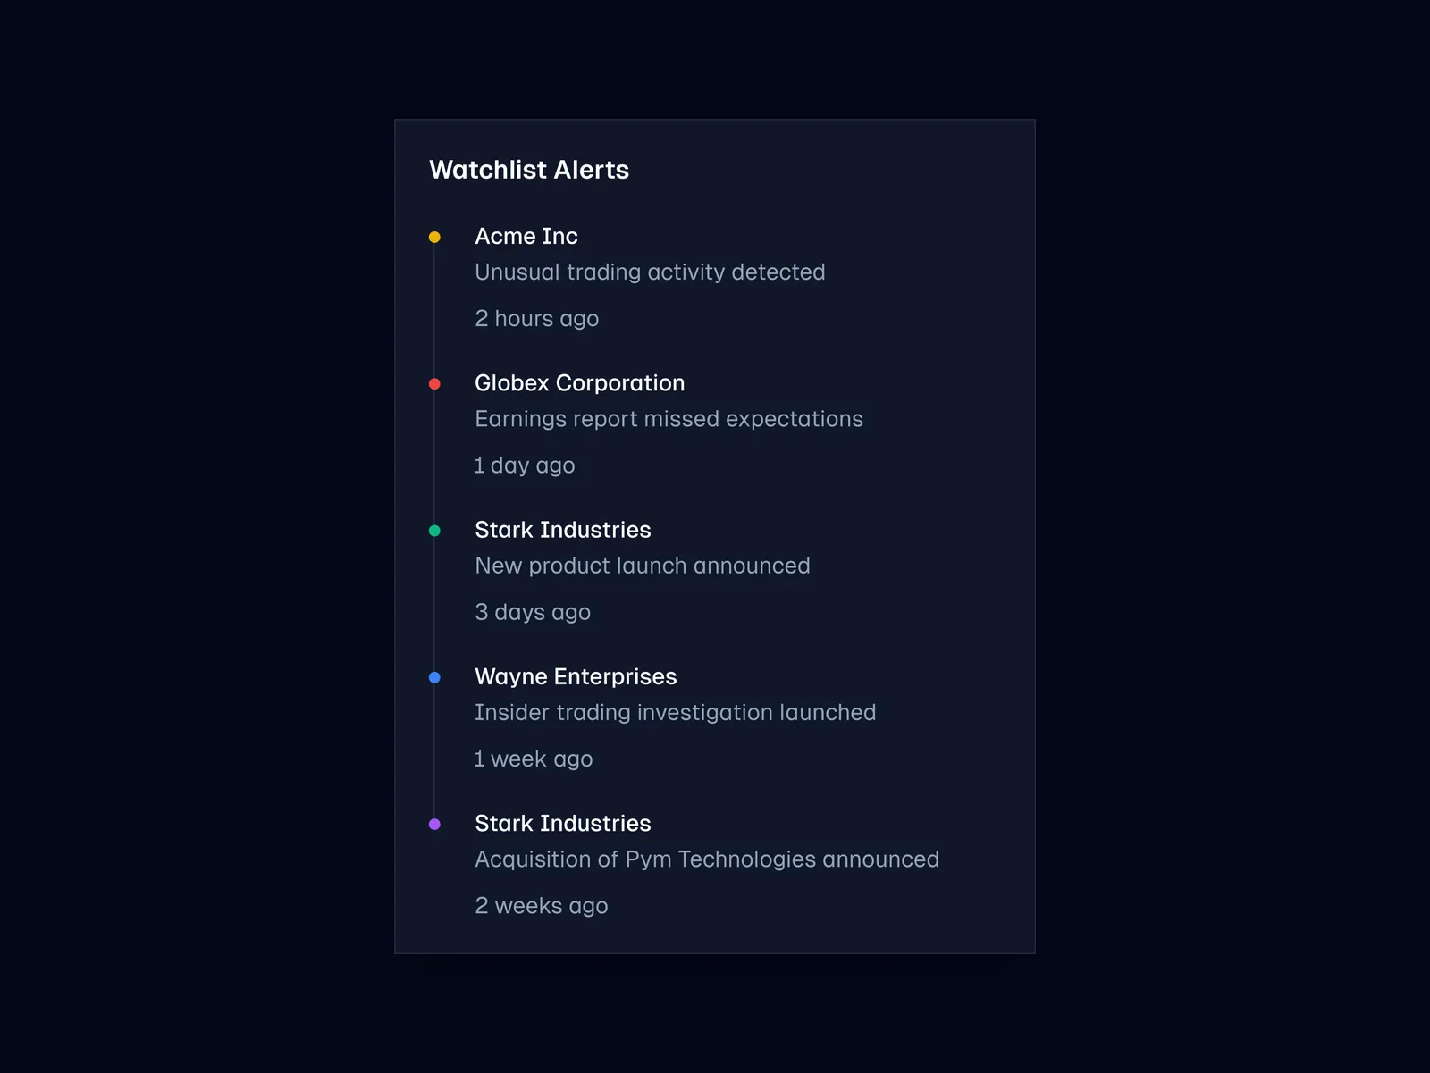Click the red dot beside Globex Corporation
The width and height of the screenshot is (1430, 1073).
[434, 384]
